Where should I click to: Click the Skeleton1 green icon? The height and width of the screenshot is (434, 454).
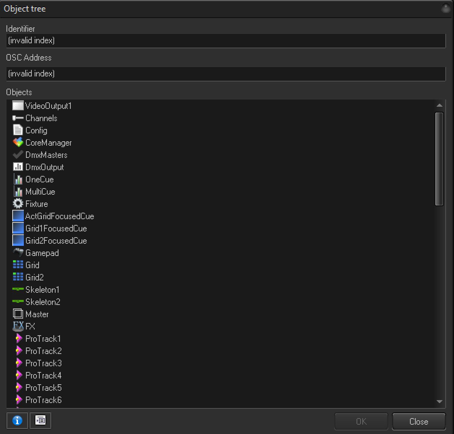pyautogui.click(x=18, y=289)
